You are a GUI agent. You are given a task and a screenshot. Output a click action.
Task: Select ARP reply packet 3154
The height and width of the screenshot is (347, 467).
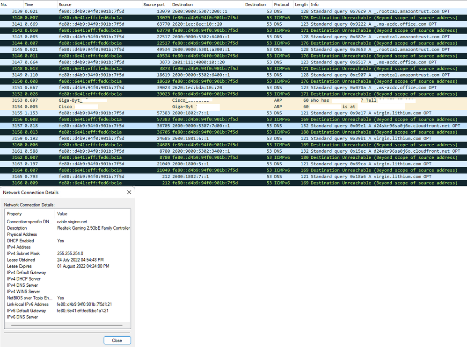click(233, 107)
